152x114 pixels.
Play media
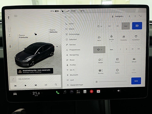[25, 85]
